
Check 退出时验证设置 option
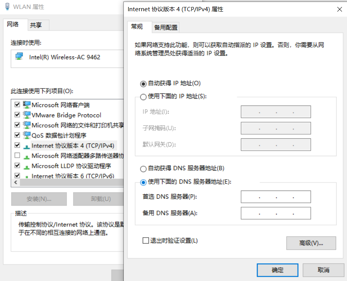tap(145, 240)
